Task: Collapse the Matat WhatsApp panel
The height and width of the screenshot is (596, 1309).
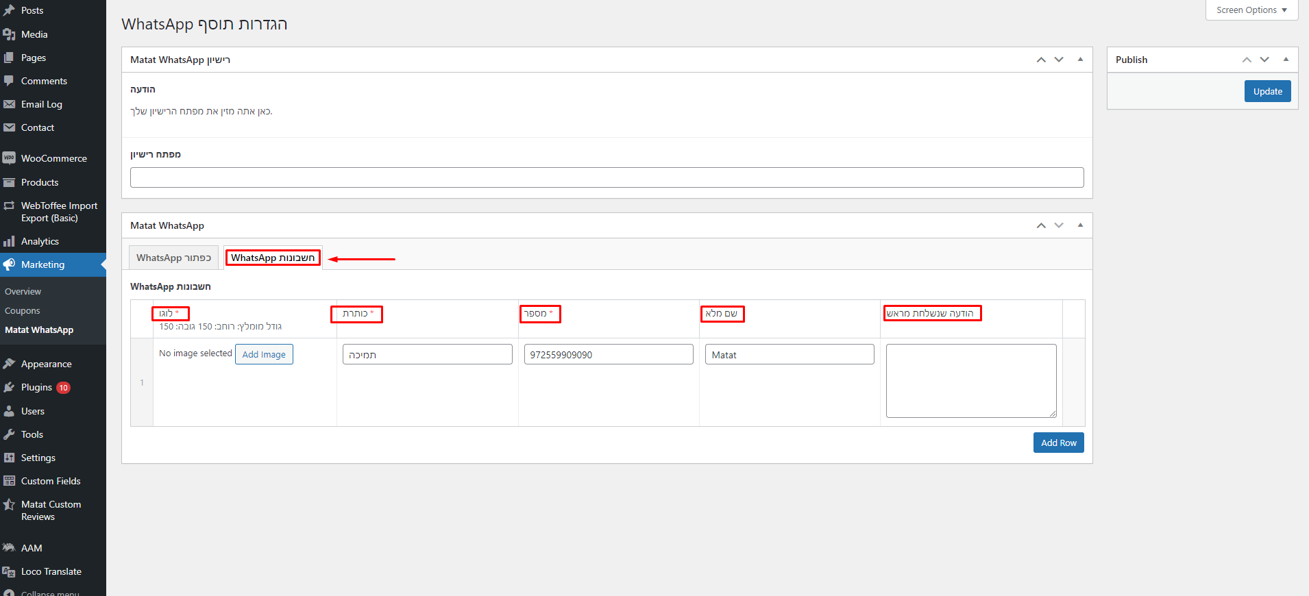Action: [1080, 225]
